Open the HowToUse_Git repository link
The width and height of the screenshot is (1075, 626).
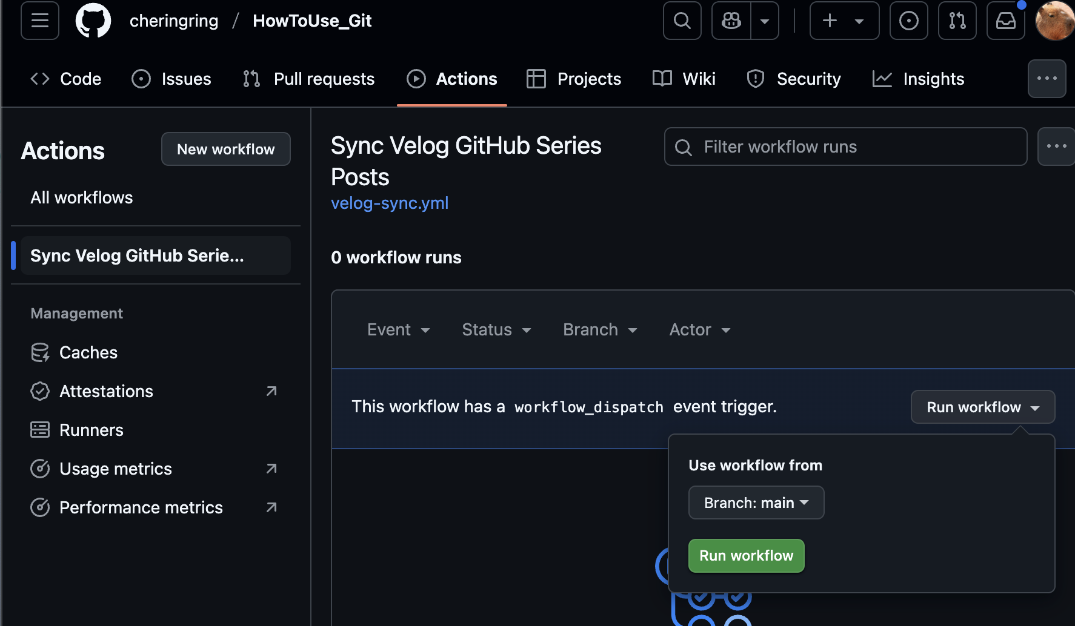pyautogui.click(x=312, y=21)
